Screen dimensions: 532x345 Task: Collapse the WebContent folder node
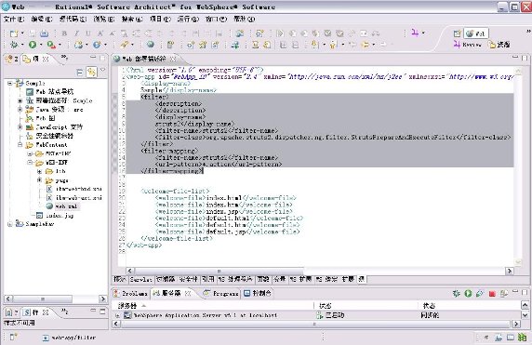click(x=20, y=144)
